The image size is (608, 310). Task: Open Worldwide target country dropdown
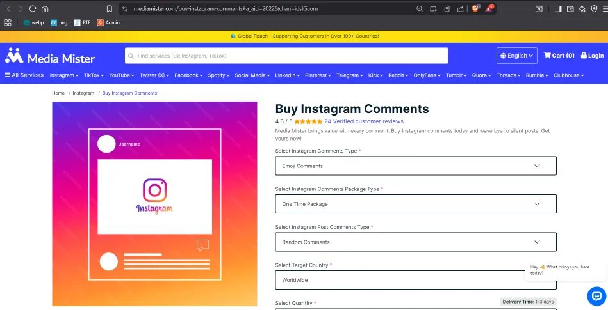[x=416, y=280]
